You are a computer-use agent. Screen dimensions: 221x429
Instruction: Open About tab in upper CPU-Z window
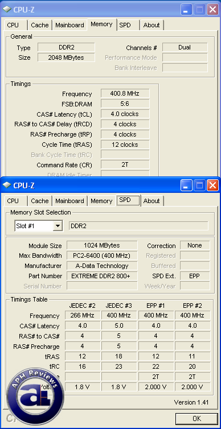click(x=152, y=25)
